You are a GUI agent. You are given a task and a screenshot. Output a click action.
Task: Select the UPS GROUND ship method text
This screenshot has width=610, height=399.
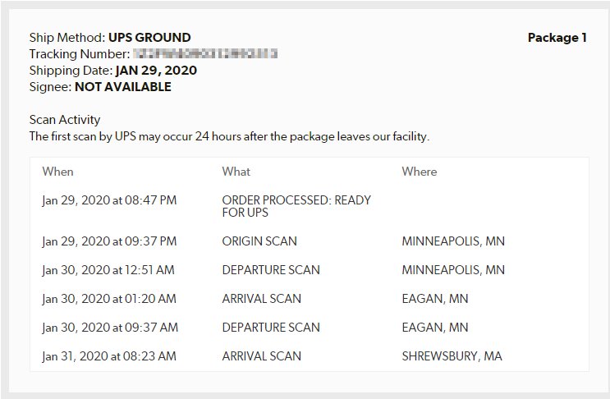pos(149,37)
